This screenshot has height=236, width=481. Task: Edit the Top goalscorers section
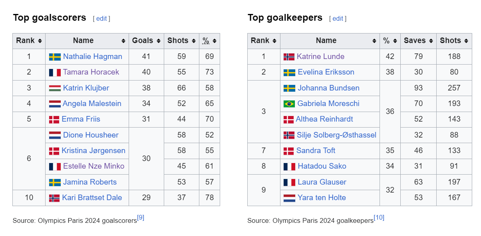tap(101, 18)
